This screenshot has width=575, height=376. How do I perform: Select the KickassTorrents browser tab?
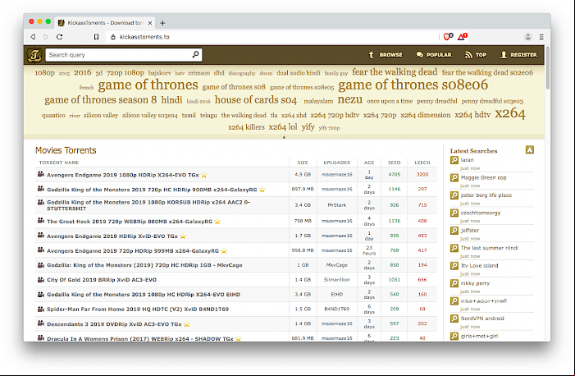tap(104, 23)
